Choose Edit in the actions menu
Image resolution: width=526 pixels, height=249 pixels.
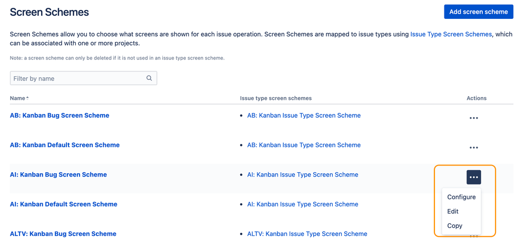click(x=453, y=211)
